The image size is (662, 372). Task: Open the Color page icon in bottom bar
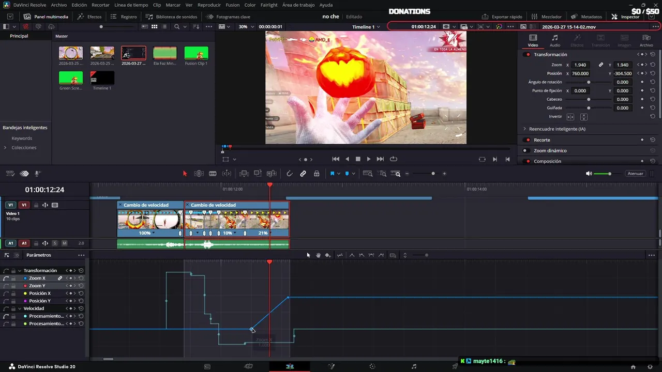[372, 366]
